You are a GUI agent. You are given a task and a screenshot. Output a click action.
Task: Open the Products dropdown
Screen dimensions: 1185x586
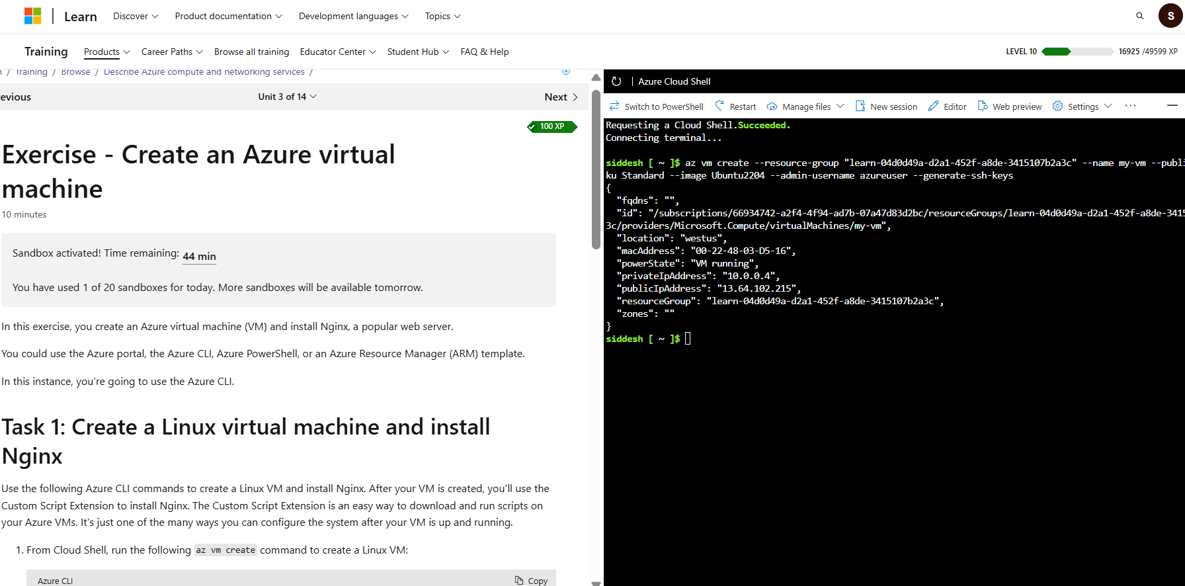click(107, 52)
